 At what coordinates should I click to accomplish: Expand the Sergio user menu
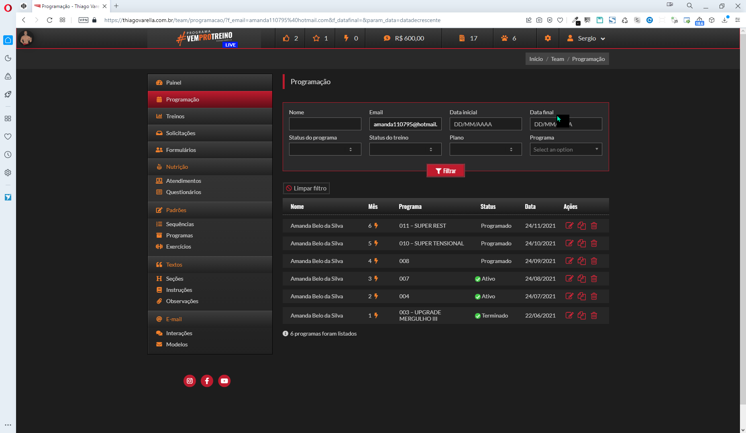click(x=586, y=38)
